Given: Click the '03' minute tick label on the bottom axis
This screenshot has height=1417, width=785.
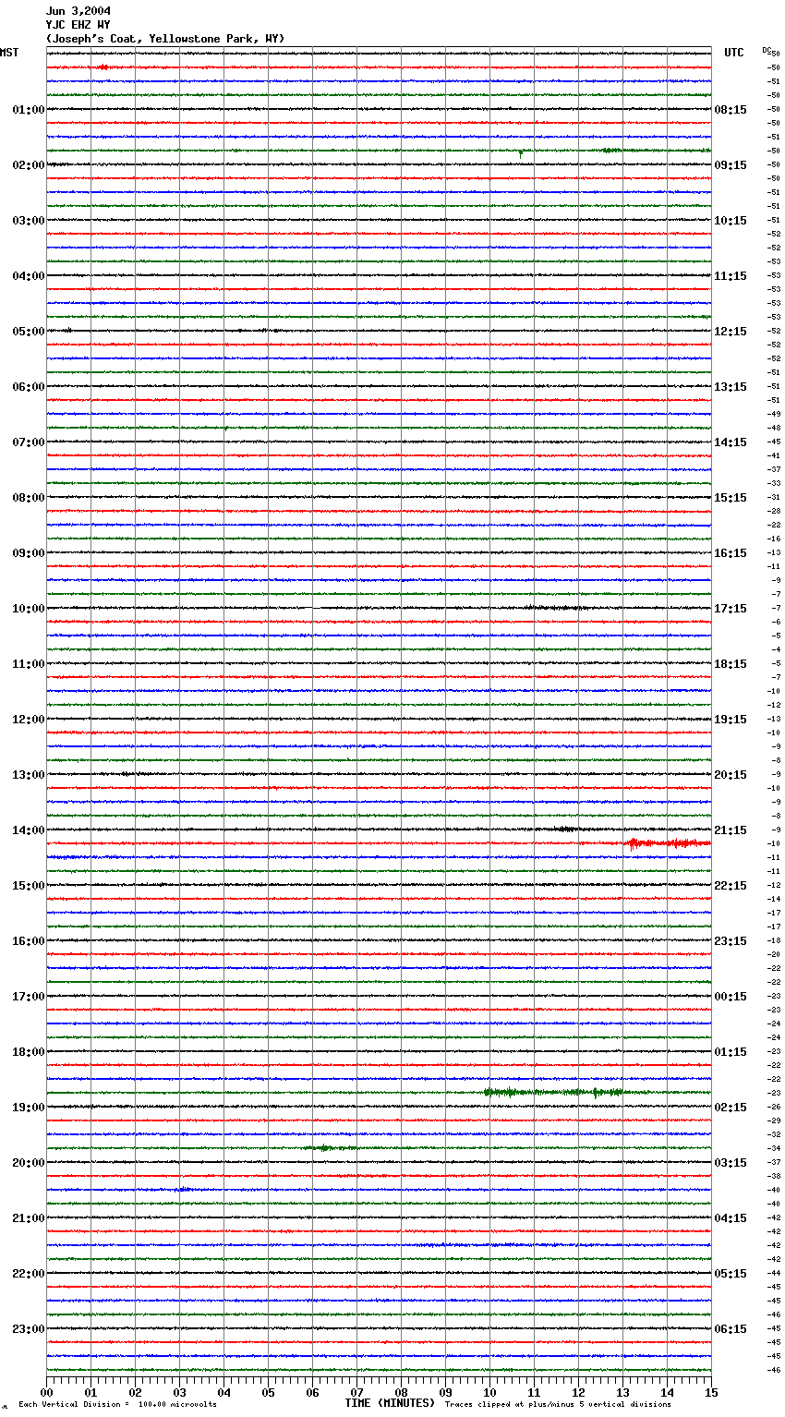Looking at the screenshot, I should (179, 1393).
